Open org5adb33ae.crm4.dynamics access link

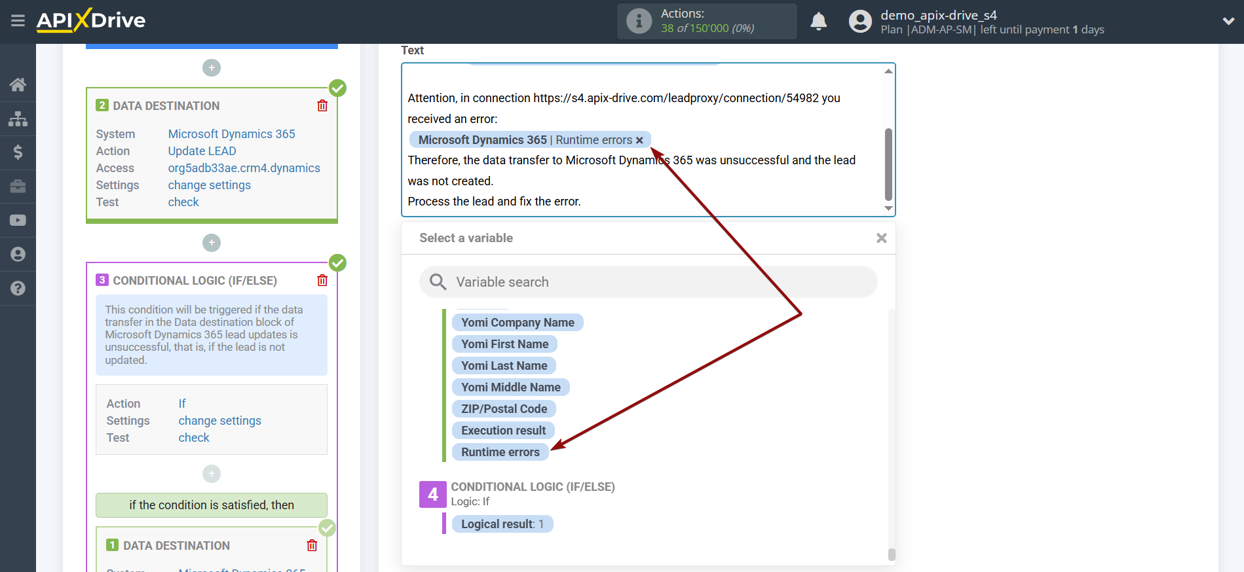(244, 168)
